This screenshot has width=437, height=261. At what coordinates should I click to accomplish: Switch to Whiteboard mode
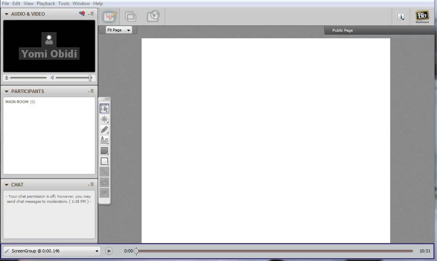(x=110, y=16)
